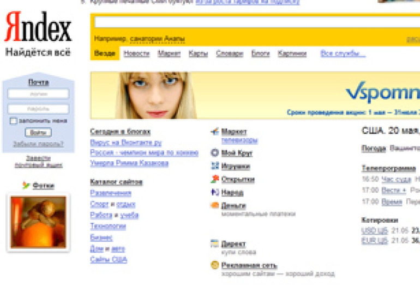This screenshot has width=420, height=287.
Task: Open the отдых catalog link
Action: [126, 204]
